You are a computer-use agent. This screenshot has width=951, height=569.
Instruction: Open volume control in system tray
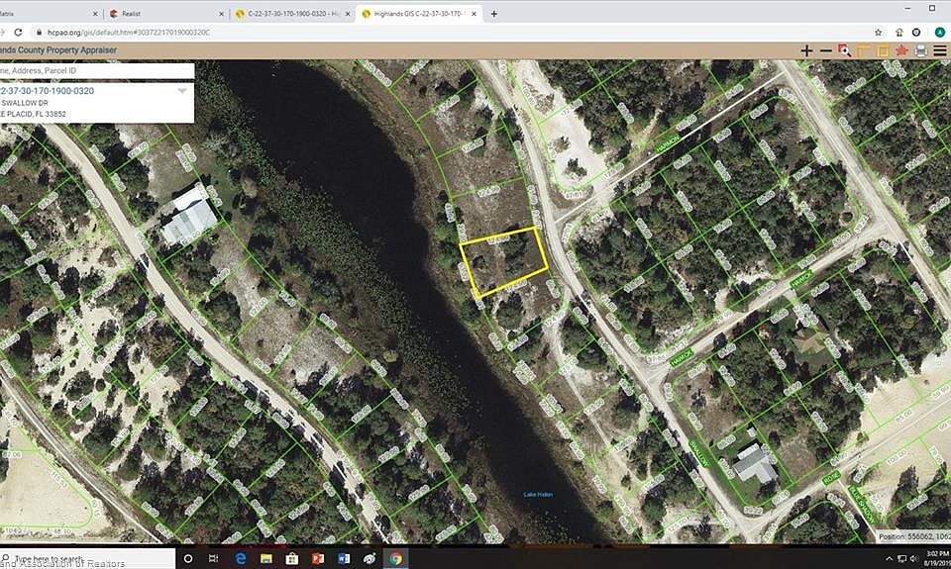[x=914, y=559]
